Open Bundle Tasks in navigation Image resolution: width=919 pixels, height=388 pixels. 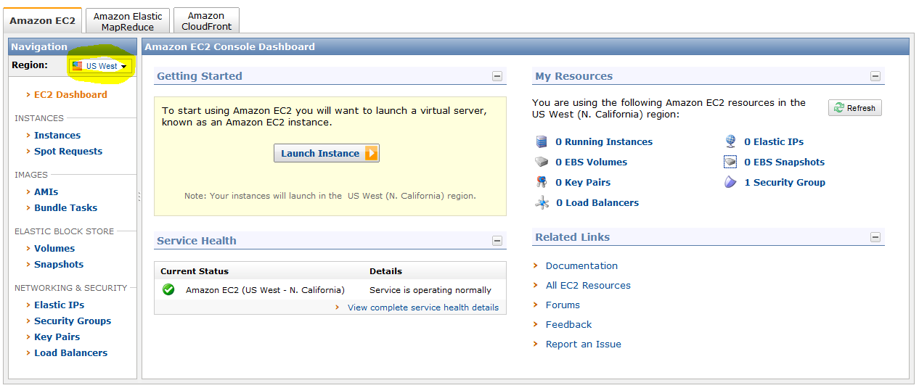coord(66,208)
